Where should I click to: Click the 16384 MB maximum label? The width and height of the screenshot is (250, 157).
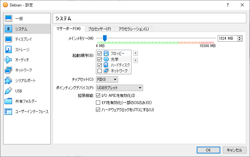tap(207, 46)
